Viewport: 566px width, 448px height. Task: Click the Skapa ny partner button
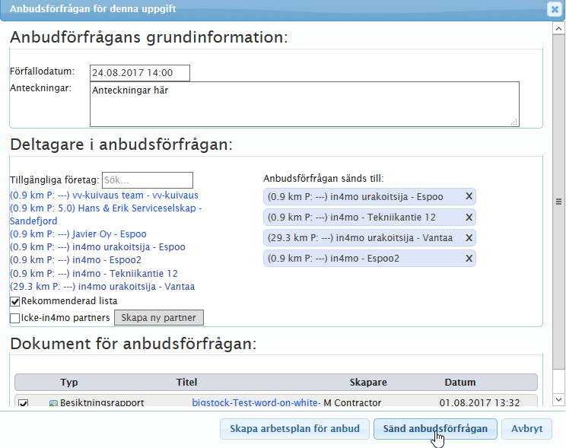(x=159, y=318)
